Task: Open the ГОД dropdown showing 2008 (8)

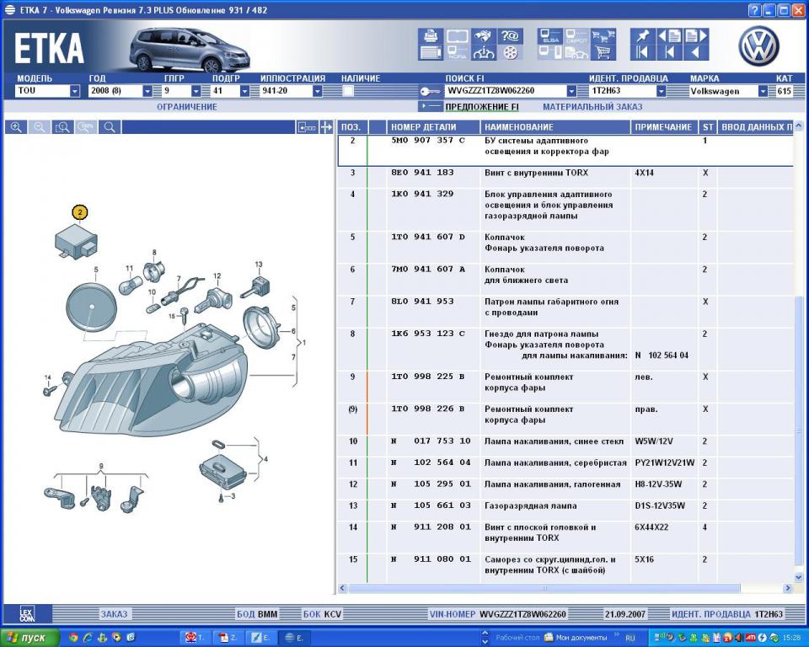Action: (147, 91)
